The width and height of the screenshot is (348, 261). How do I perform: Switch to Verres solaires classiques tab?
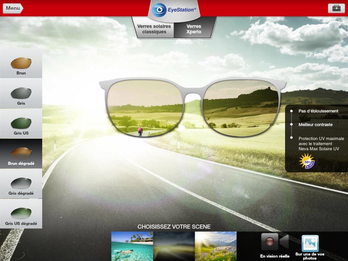coord(154,29)
